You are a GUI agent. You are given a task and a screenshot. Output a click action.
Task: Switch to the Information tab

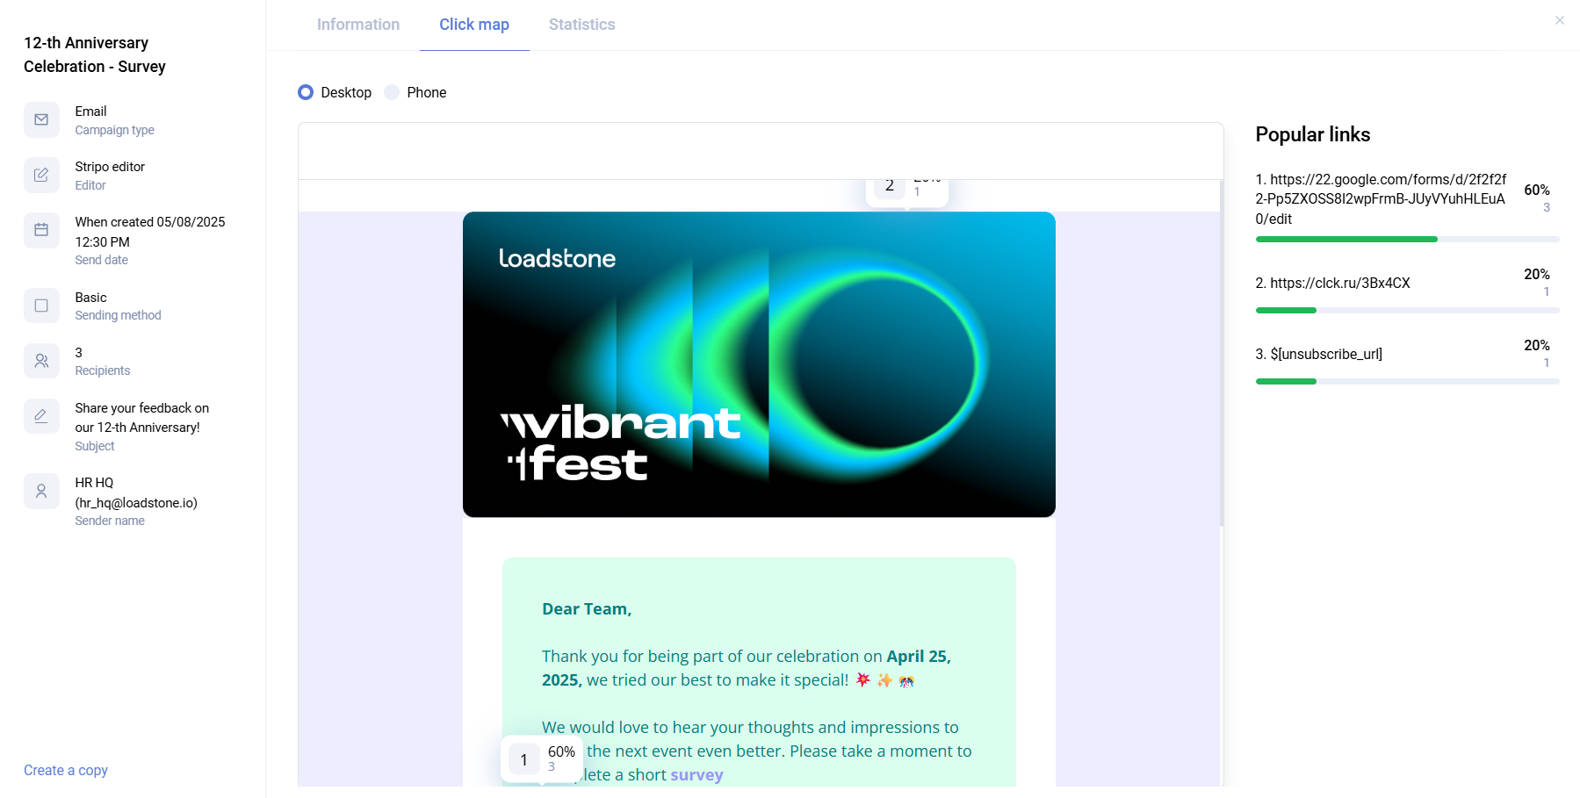tap(358, 25)
